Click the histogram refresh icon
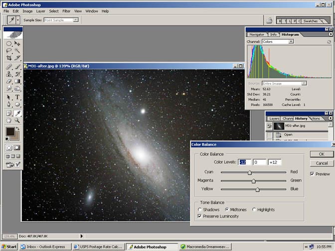335x251 pixels. point(330,41)
